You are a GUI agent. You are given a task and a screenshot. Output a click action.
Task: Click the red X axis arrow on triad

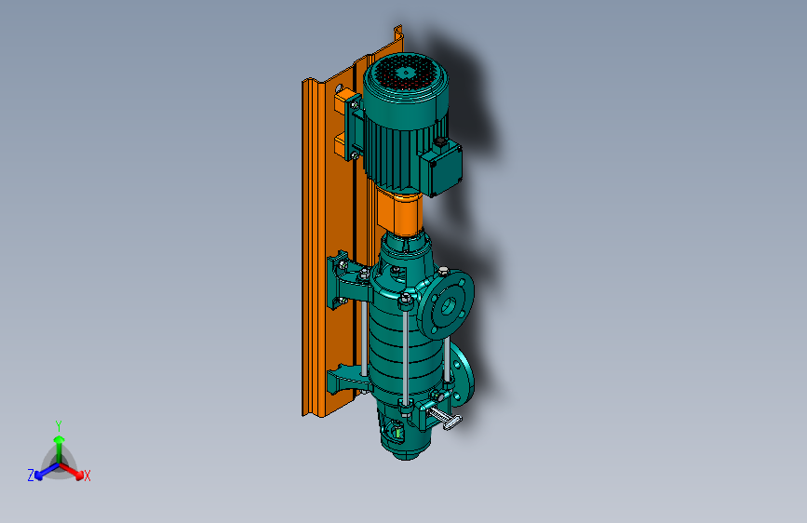(x=72, y=471)
